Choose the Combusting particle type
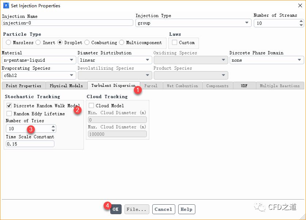Viewport: 306px width, 220px height. pyautogui.click(x=87, y=43)
